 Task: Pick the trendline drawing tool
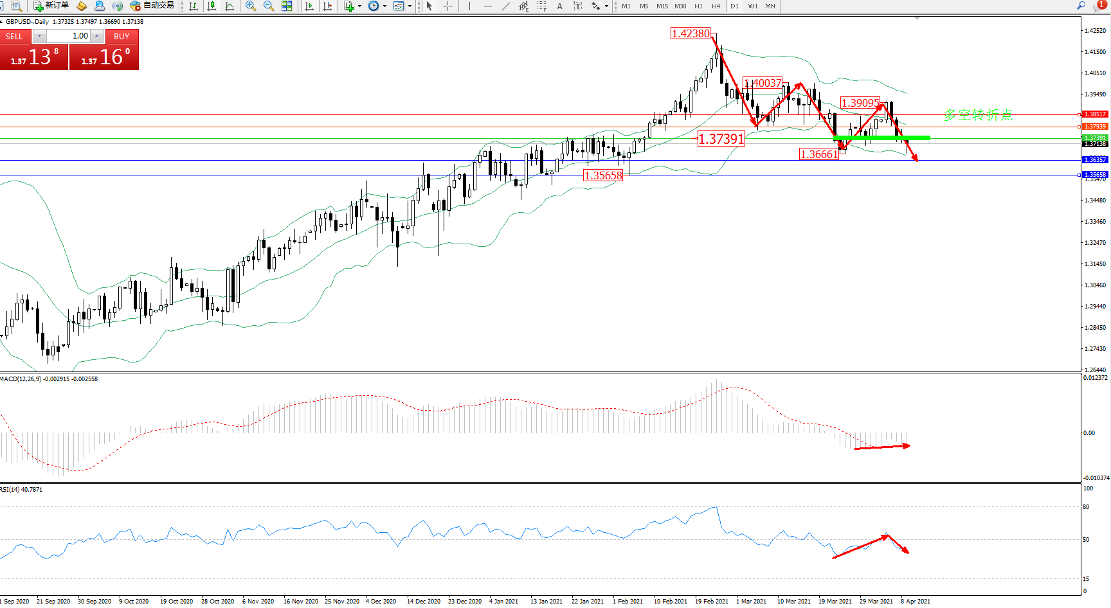(x=506, y=6)
